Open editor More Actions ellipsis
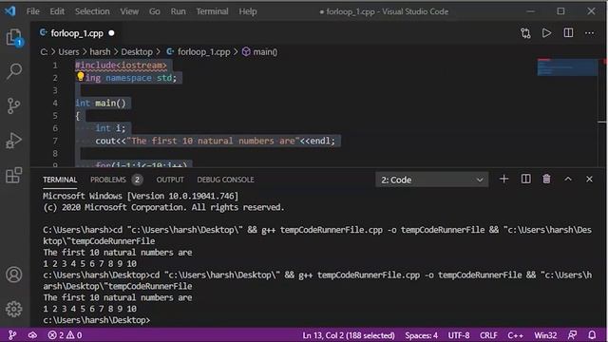The width and height of the screenshot is (608, 342). coord(590,33)
